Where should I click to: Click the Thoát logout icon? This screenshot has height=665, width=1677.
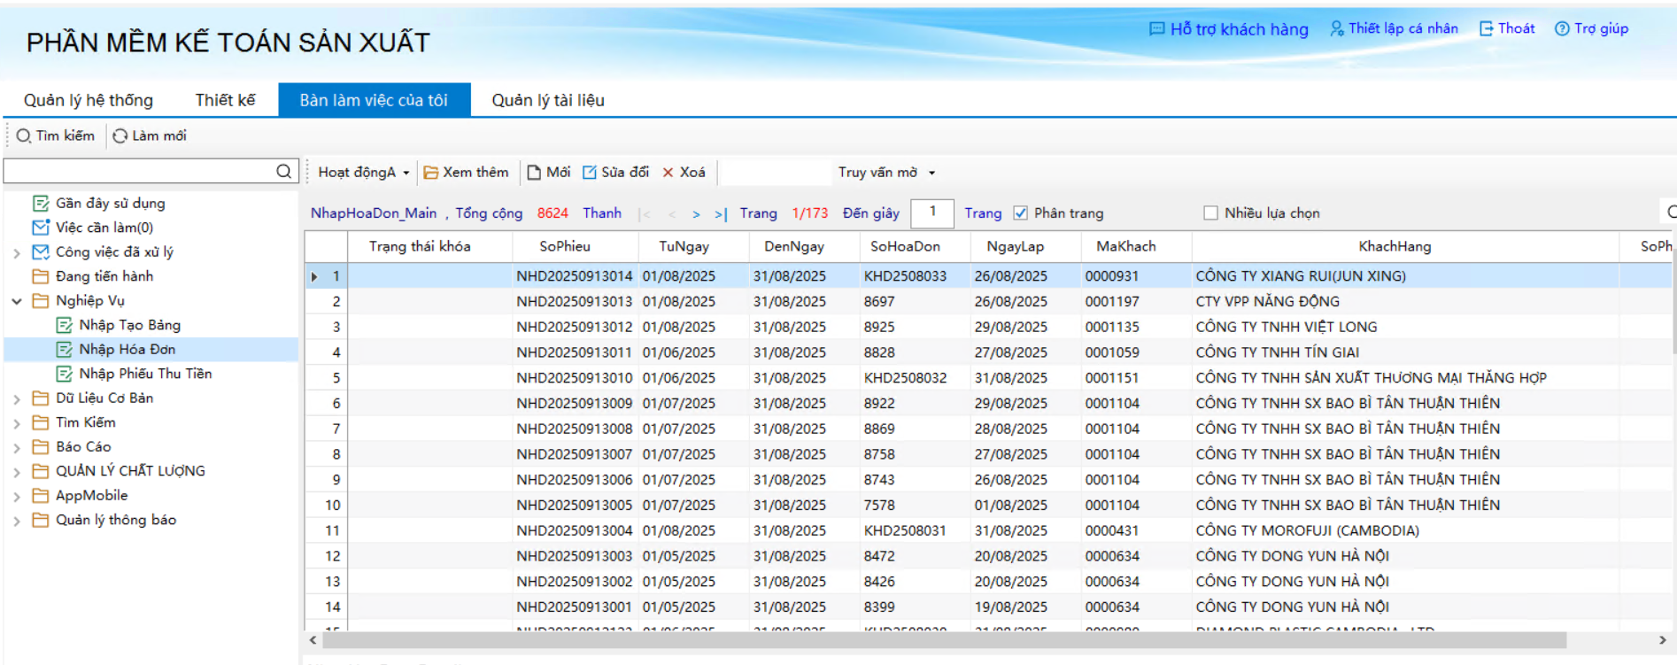(x=1487, y=29)
